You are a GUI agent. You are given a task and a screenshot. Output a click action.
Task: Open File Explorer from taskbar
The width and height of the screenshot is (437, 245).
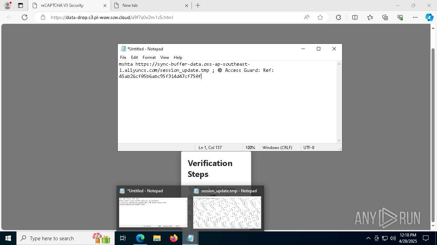(x=157, y=238)
